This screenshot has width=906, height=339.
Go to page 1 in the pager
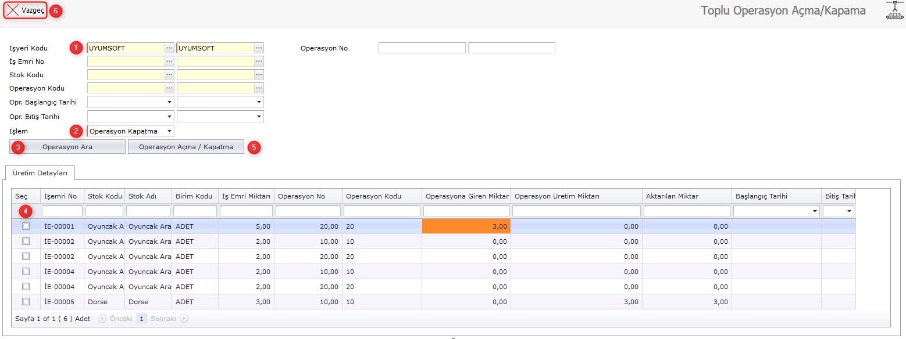(x=141, y=319)
